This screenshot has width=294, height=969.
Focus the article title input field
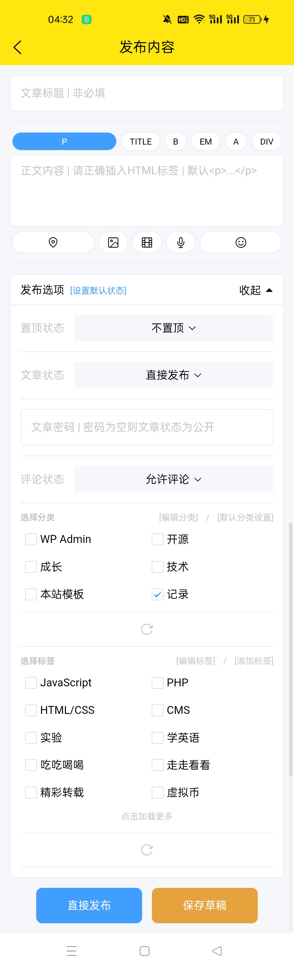point(147,93)
